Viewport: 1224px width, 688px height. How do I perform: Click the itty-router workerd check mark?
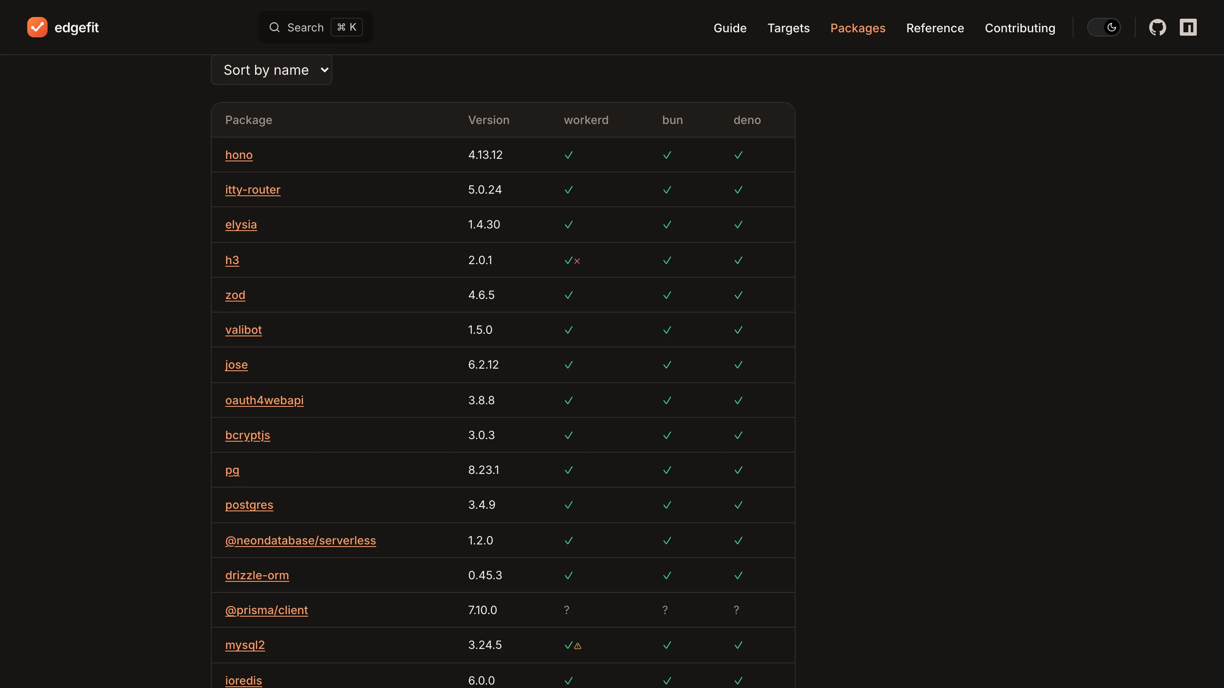[568, 190]
